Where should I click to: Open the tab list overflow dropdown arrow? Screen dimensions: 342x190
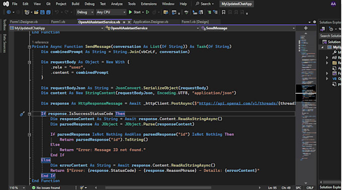click(309, 22)
